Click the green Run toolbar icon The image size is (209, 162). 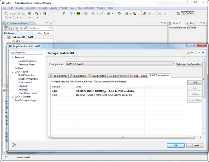pyautogui.click(x=127, y=13)
